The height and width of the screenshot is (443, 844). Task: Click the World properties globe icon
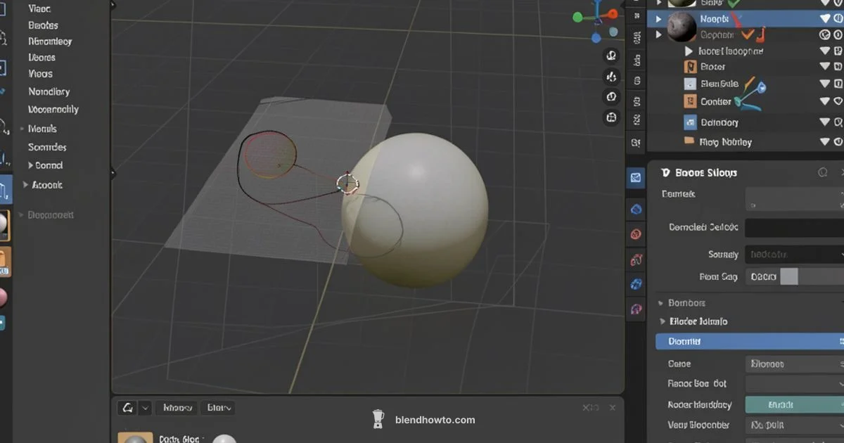(x=636, y=208)
